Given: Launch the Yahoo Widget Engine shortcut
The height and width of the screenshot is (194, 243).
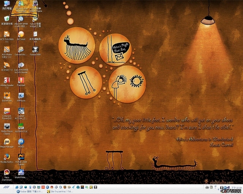Looking at the screenshot, I should tap(35, 6).
